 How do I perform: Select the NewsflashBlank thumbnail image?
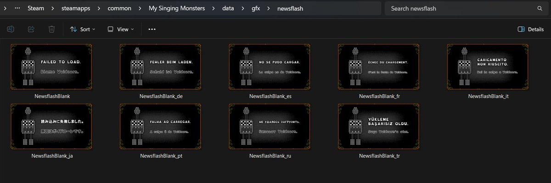(x=51, y=67)
